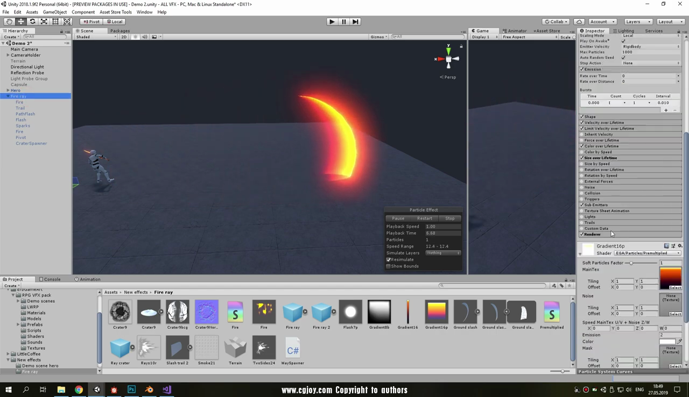The height and width of the screenshot is (397, 689).
Task: Enable Trails module checkbox
Action: click(x=582, y=223)
